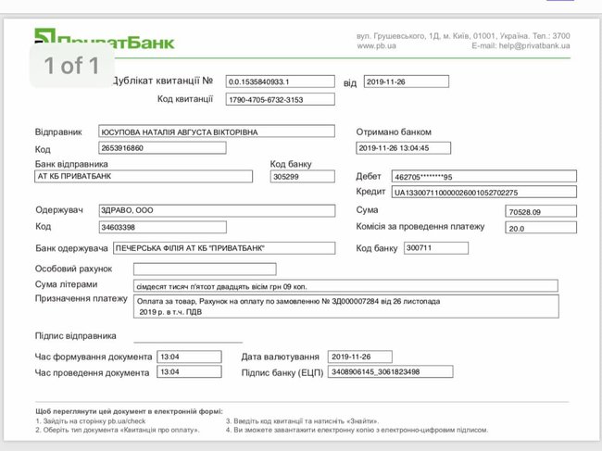
Task: Click the 'Банк одержувача' label
Action: pos(71,248)
